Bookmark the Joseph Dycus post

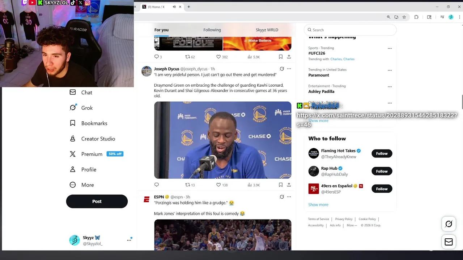coord(281,185)
